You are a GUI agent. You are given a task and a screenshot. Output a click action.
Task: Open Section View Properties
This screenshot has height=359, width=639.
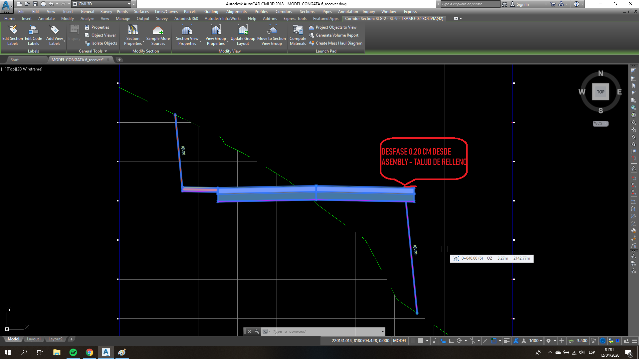[187, 35]
